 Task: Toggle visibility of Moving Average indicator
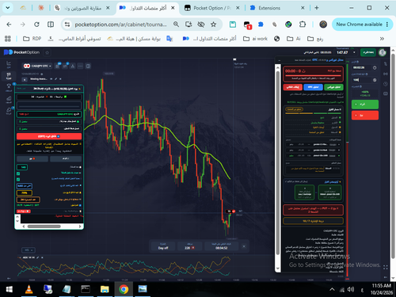pos(51,79)
